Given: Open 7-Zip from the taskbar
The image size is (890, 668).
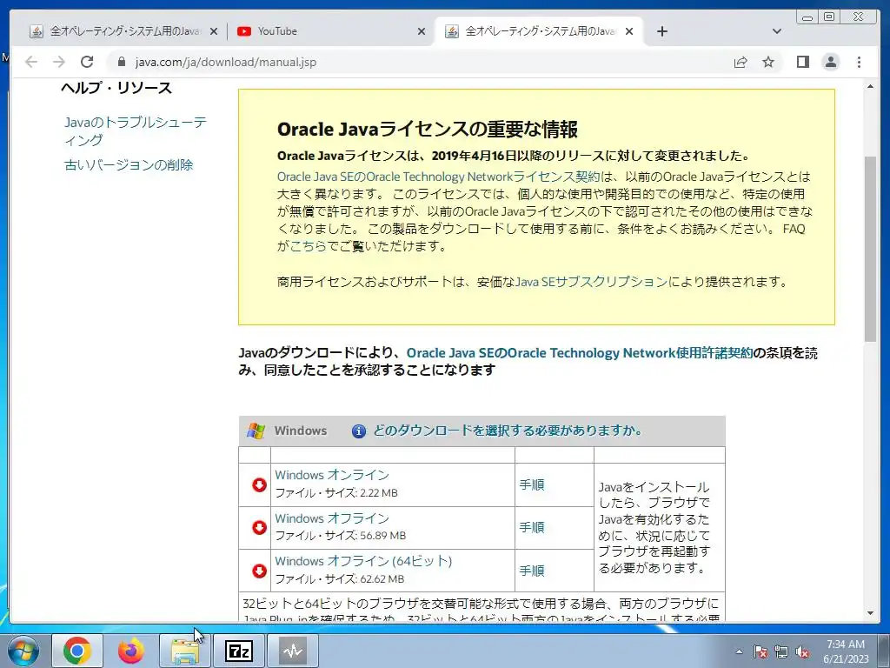Looking at the screenshot, I should 238,651.
